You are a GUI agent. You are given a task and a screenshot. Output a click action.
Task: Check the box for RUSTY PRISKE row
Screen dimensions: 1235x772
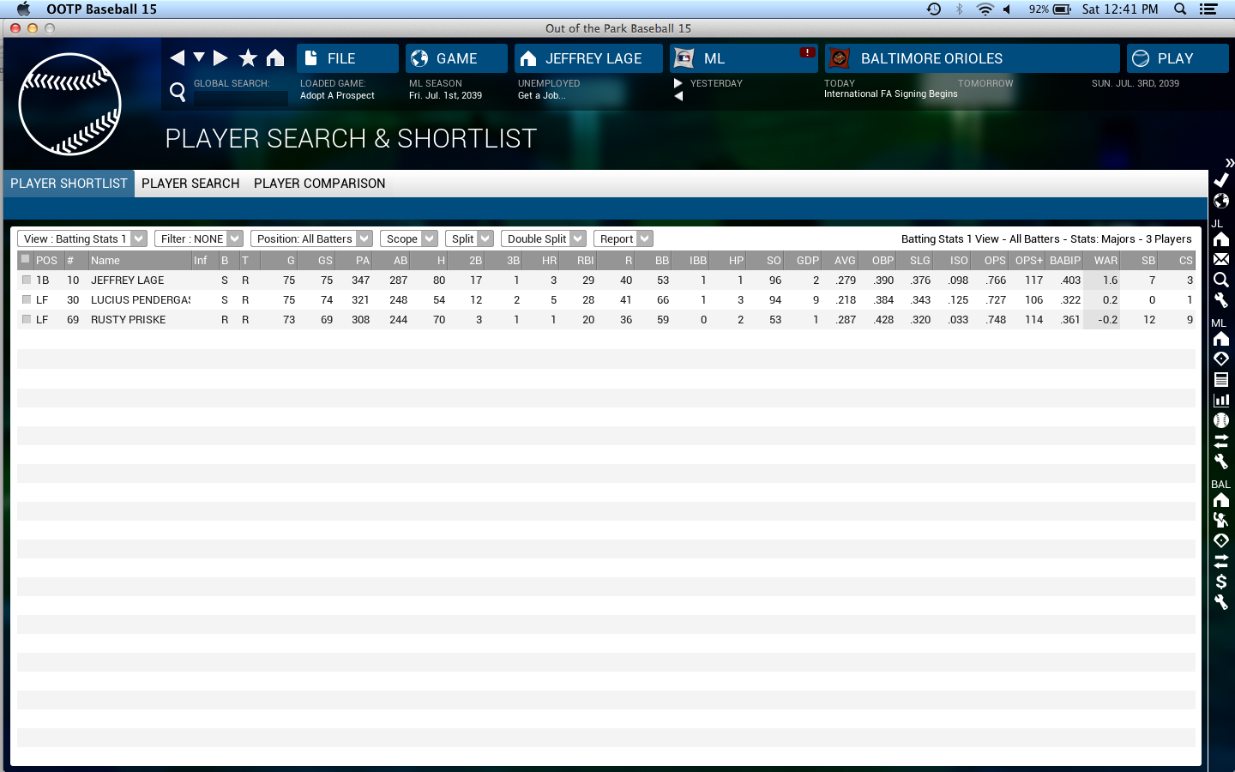27,319
